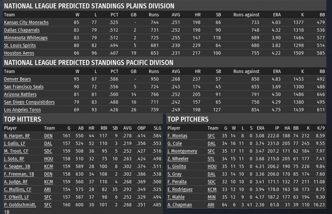Open the Kansas City Monarchs team page

pyautogui.click(x=26, y=22)
